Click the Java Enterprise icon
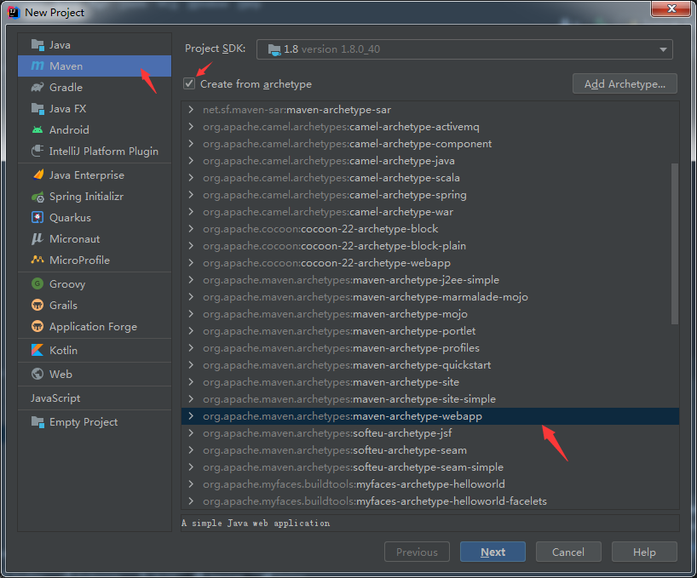Viewport: 697px width, 578px height. pos(37,175)
